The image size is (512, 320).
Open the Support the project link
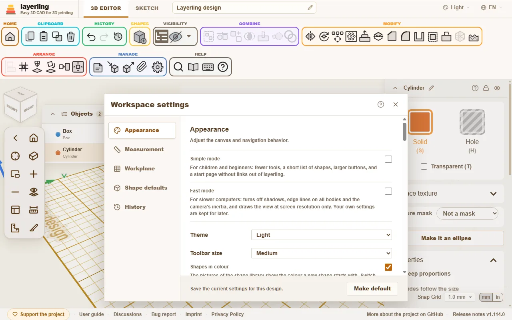point(38,314)
